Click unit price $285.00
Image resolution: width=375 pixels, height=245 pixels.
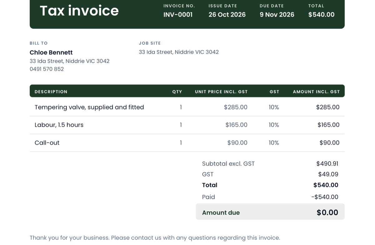coord(236,107)
